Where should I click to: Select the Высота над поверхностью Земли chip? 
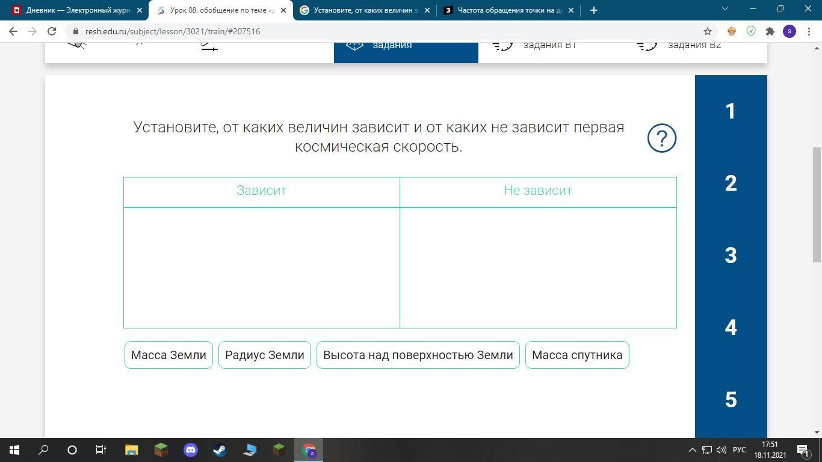pos(418,355)
